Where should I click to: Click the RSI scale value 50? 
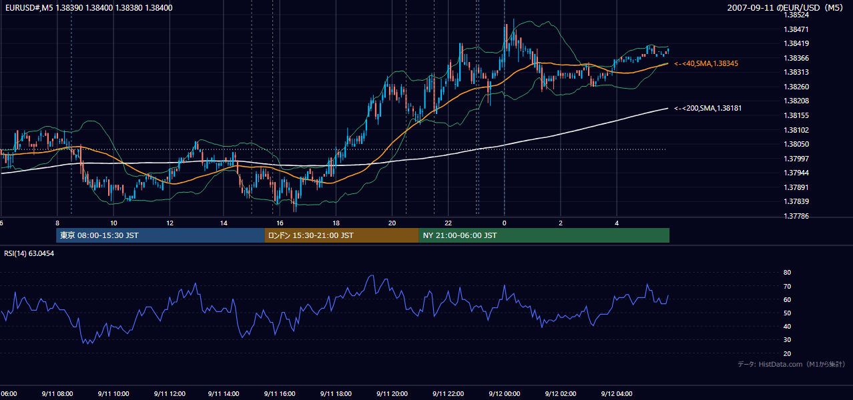click(x=787, y=313)
